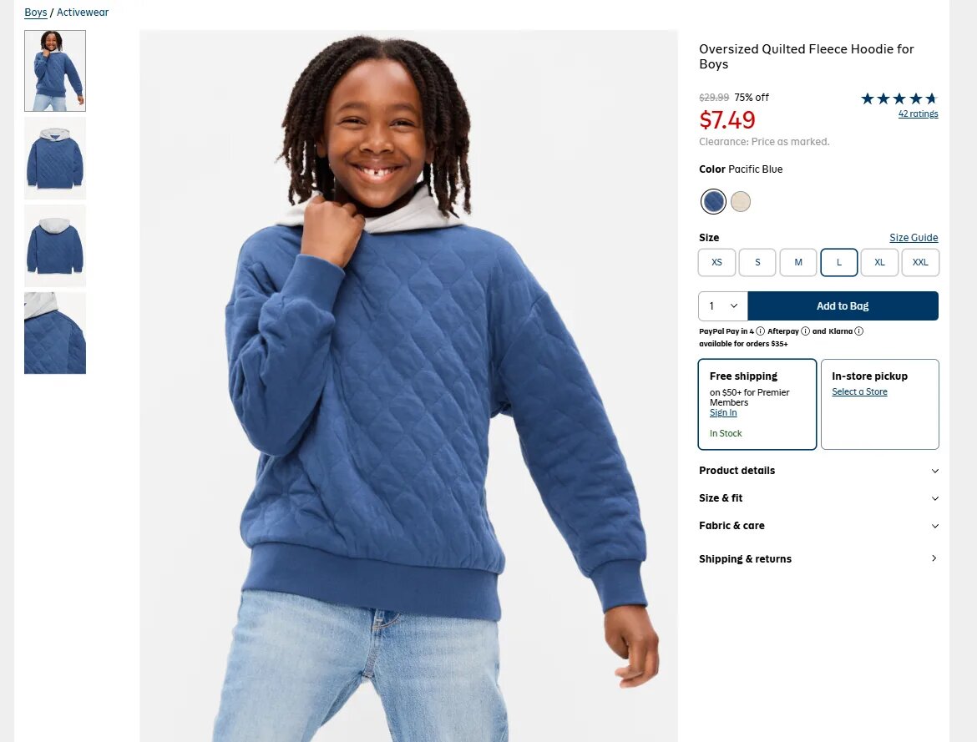Click the star rating icons
977x742 pixels.
pyautogui.click(x=899, y=98)
